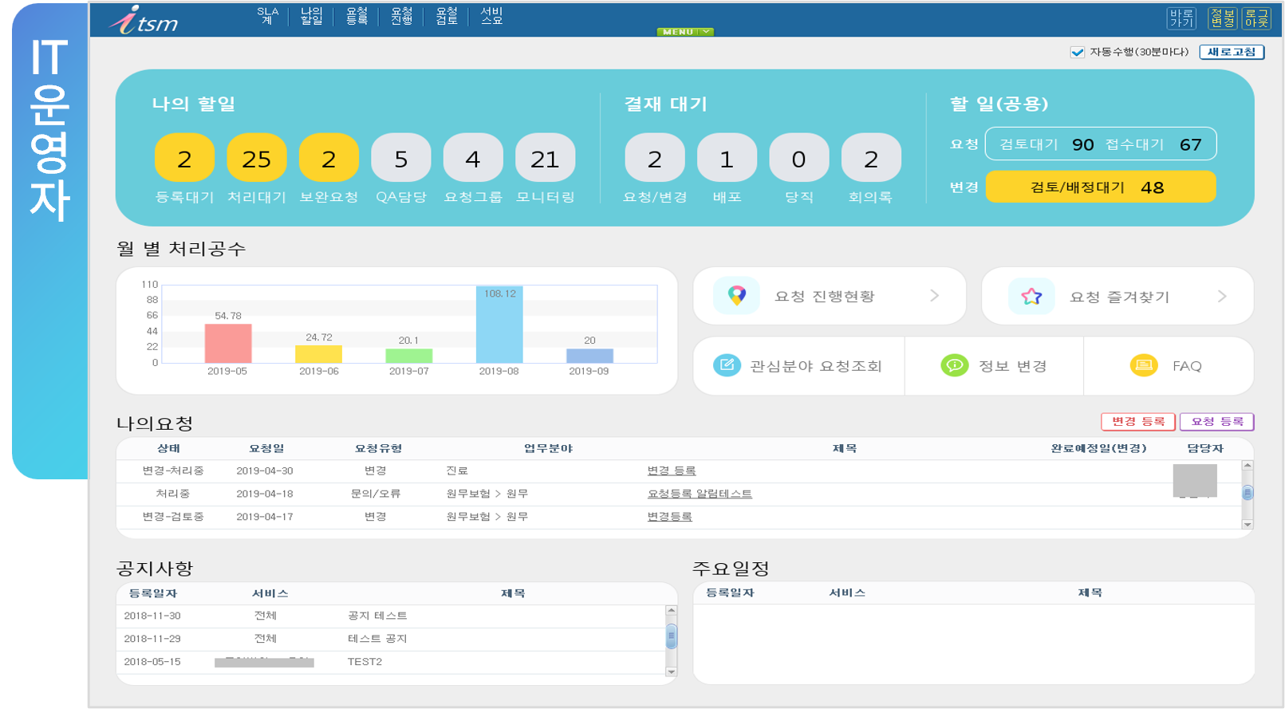Expand 요청 즐겨찾기 with its chevron arrow
This screenshot has height=709, width=1285.
click(1222, 297)
